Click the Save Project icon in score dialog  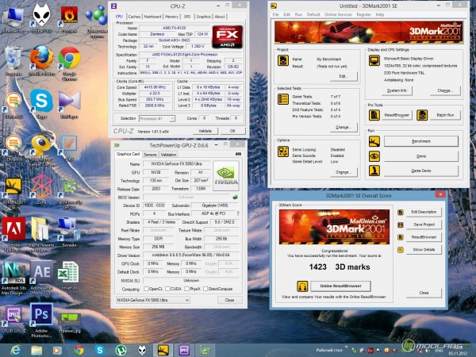click(x=401, y=225)
